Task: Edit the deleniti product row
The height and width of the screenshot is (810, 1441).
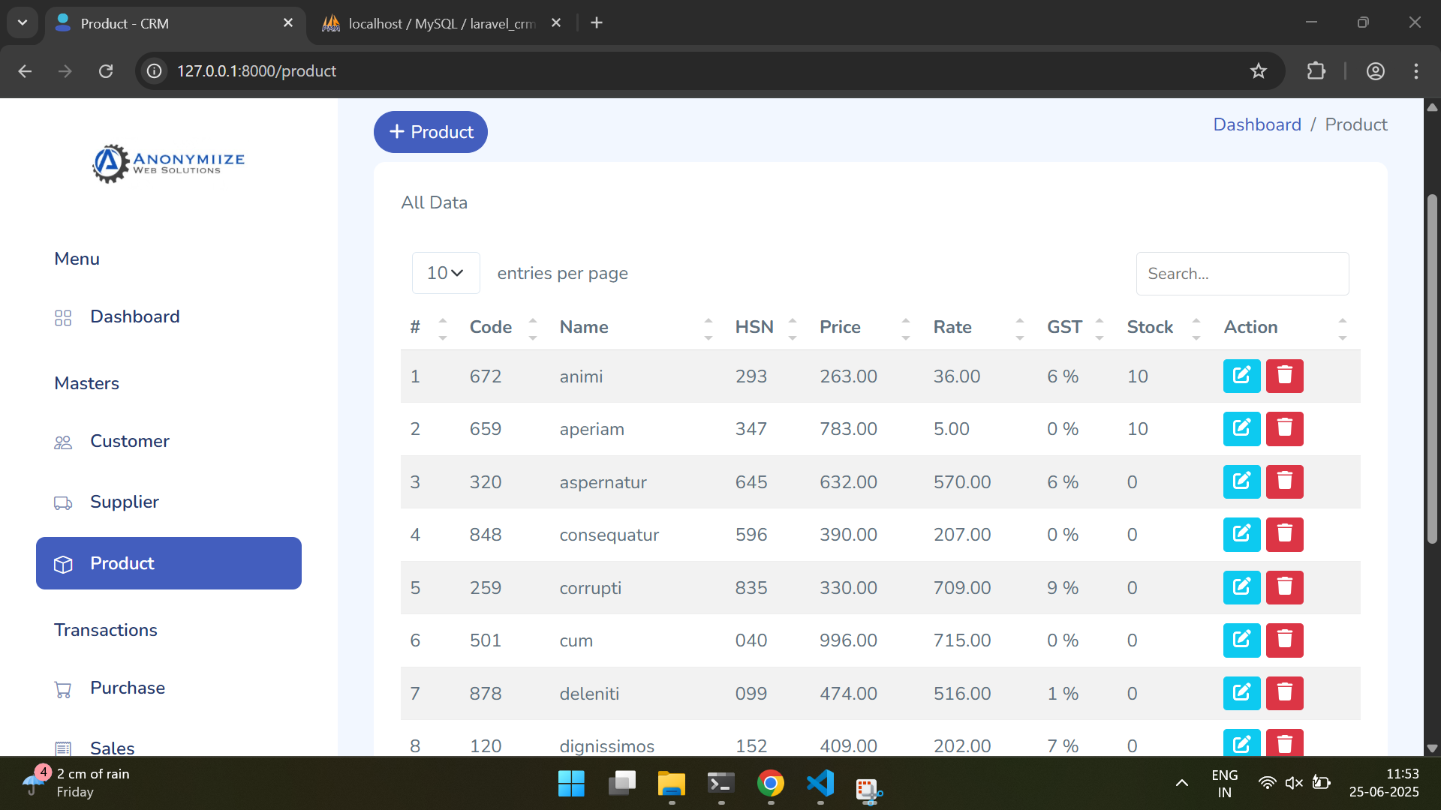Action: click(x=1241, y=693)
